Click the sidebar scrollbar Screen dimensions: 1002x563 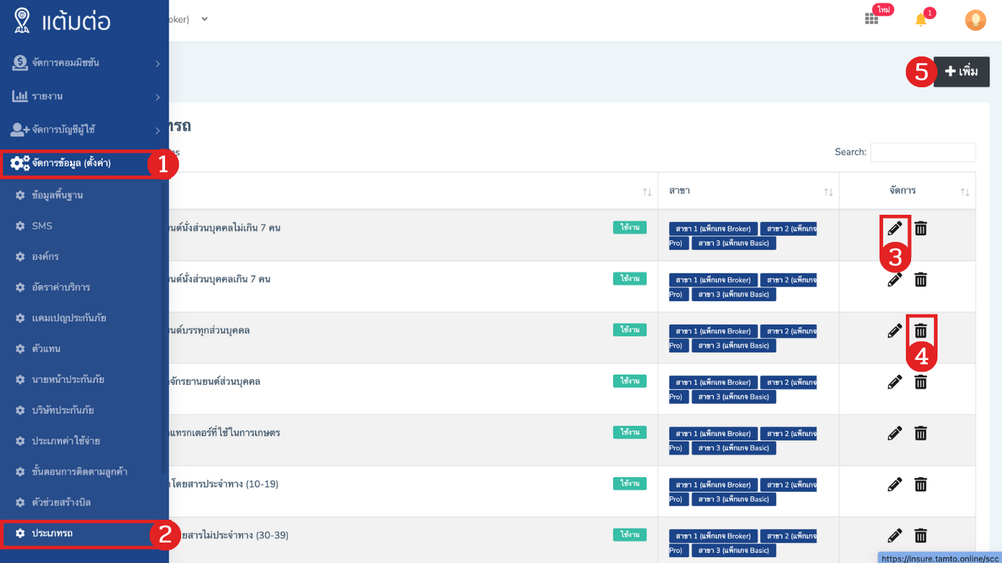tap(164, 326)
